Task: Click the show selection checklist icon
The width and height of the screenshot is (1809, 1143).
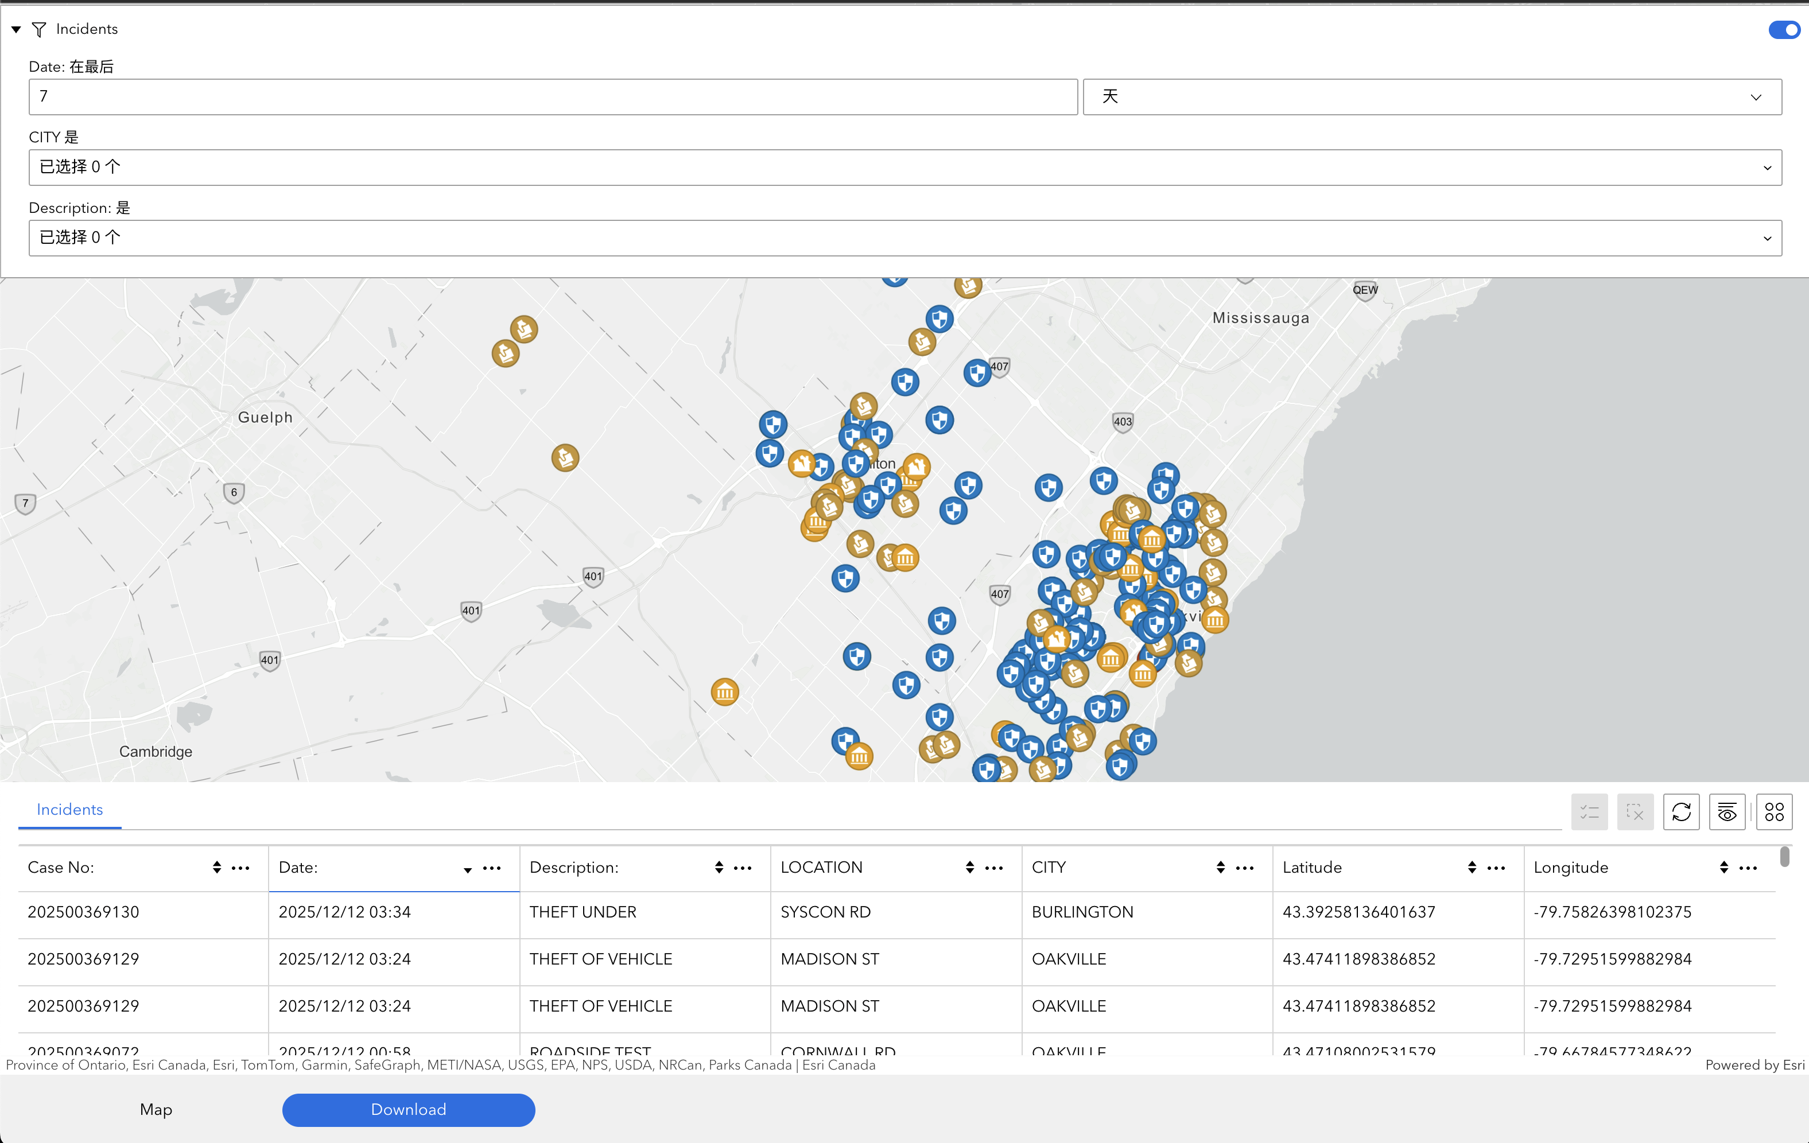Action: [1589, 812]
